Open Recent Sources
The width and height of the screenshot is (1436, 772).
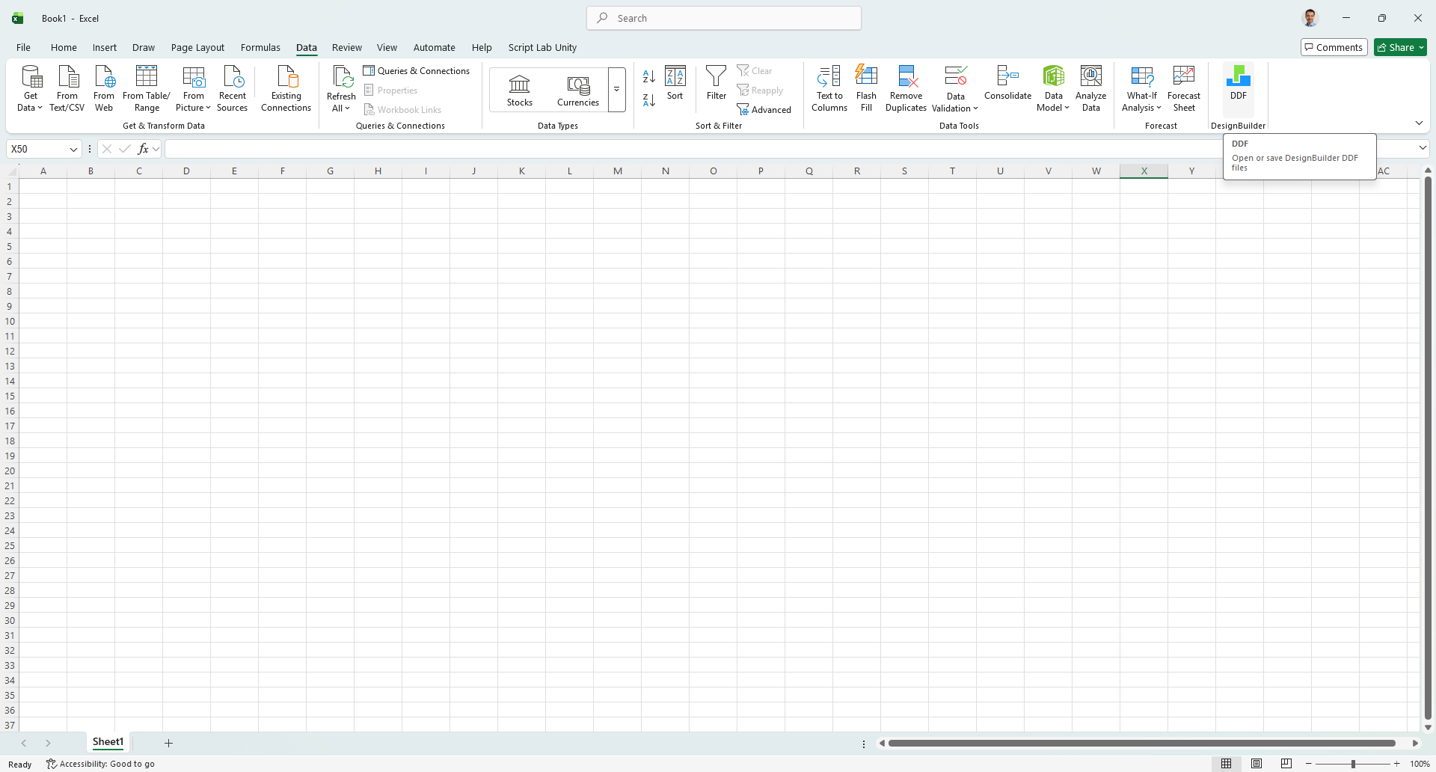point(233,88)
